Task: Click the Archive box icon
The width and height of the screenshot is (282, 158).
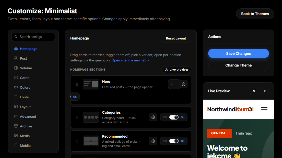Action: pyautogui.click(x=16, y=126)
